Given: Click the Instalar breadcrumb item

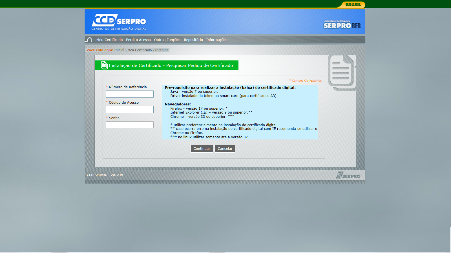Looking at the screenshot, I should pos(161,50).
